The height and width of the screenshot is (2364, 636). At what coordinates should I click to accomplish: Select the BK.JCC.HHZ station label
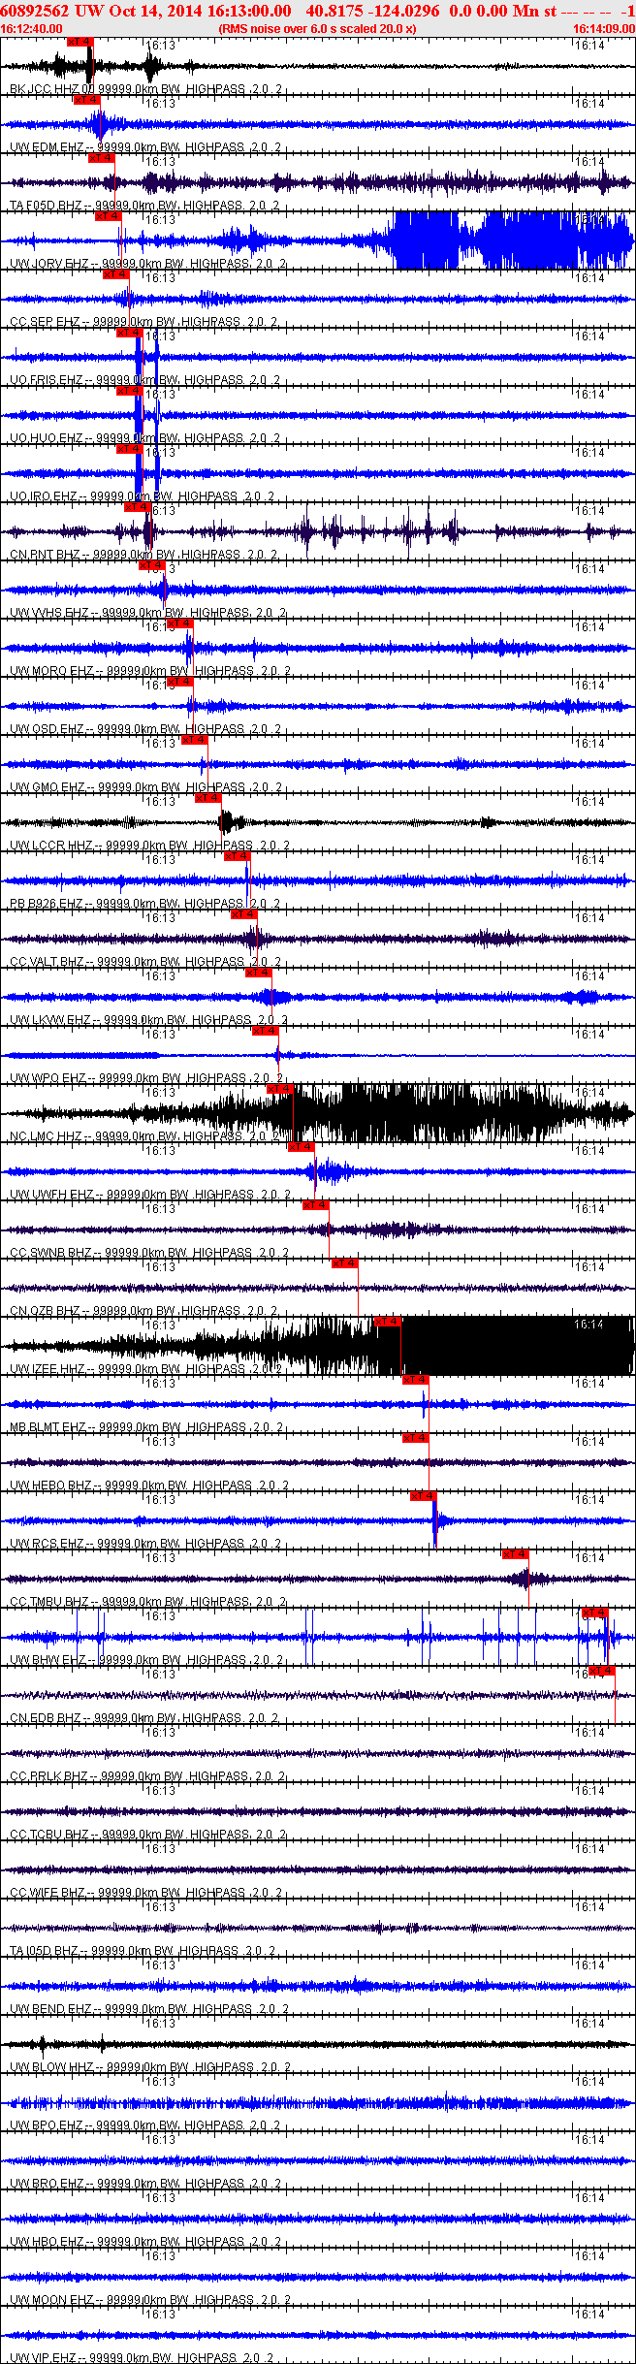point(47,89)
